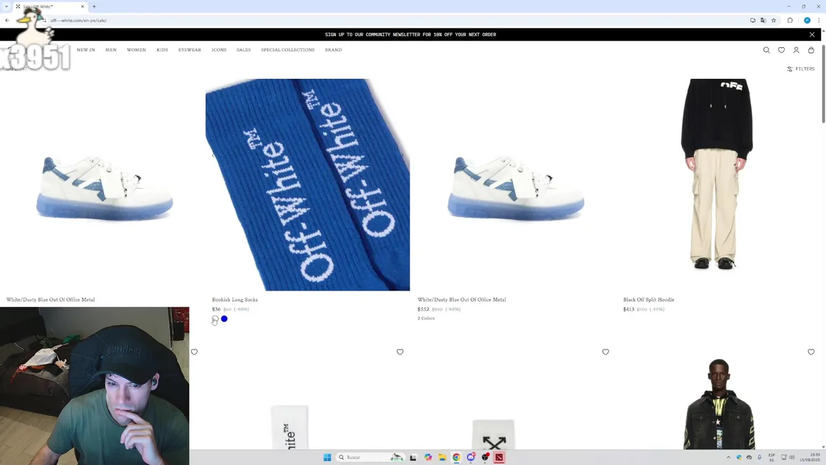Viewport: 826px width, 465px height.
Task: Select the white color swatch for Bookish Long Socks
Action: [215, 319]
